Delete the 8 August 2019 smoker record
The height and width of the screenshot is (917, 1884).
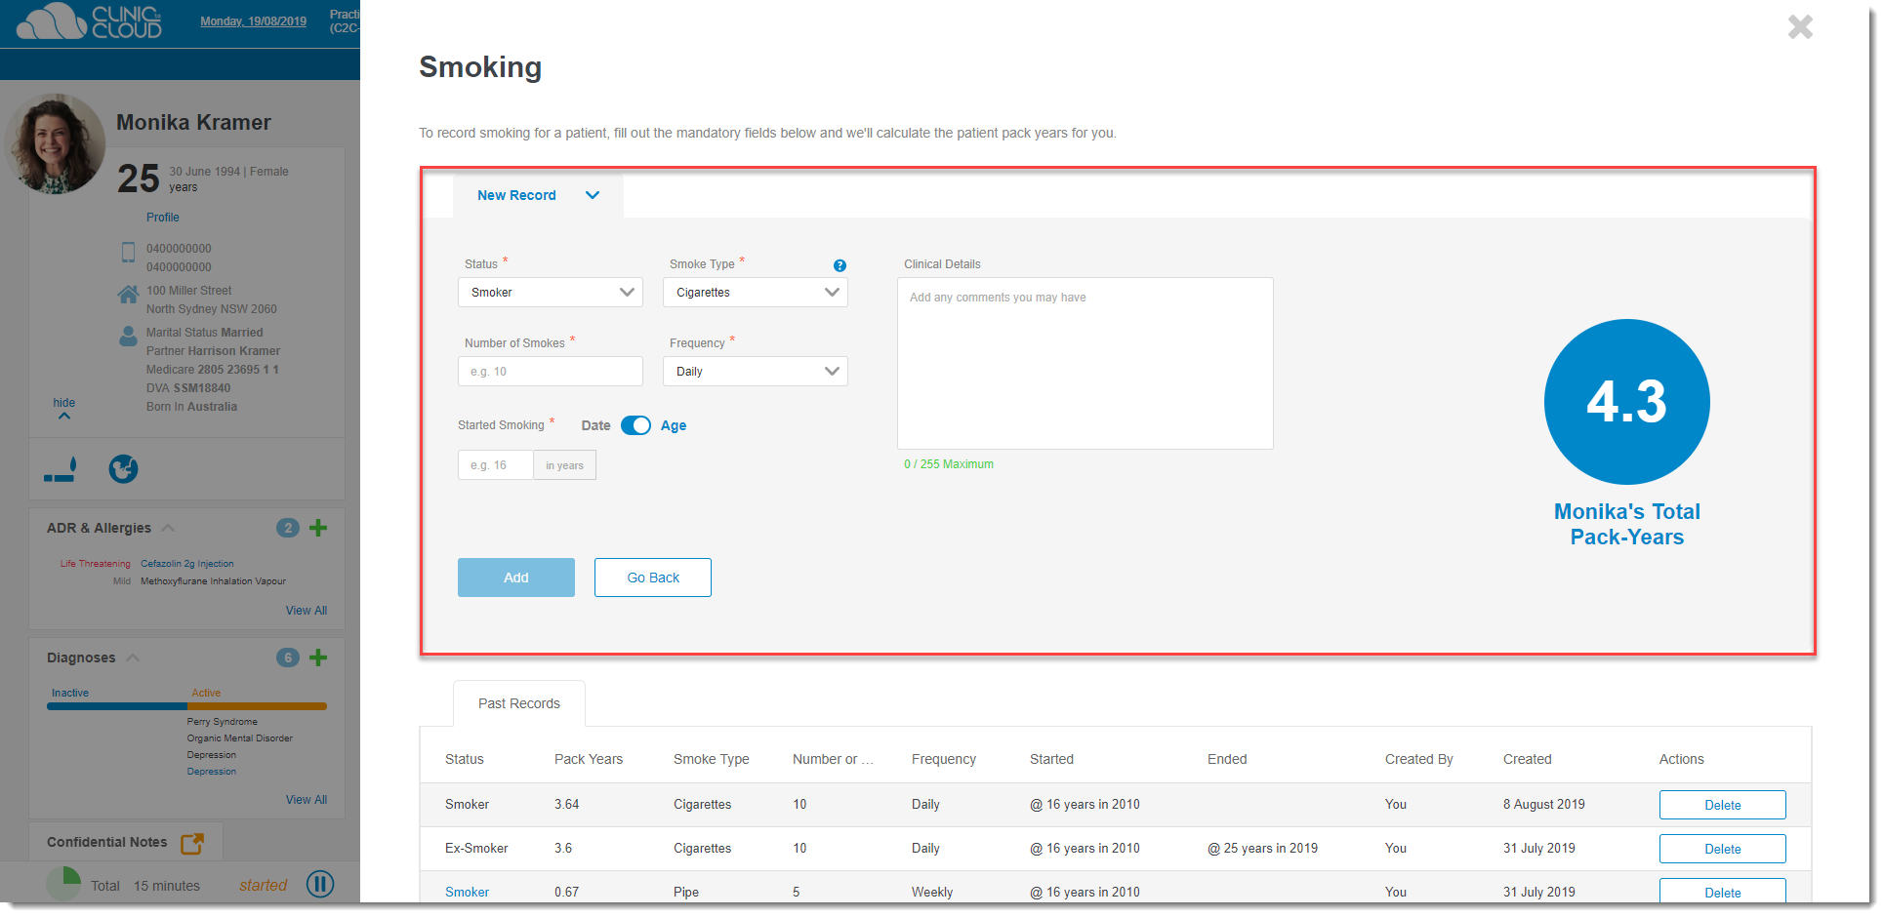tap(1723, 805)
